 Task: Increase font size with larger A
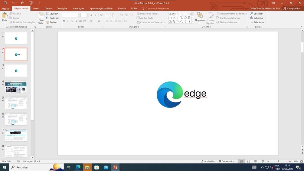(x=91, y=15)
